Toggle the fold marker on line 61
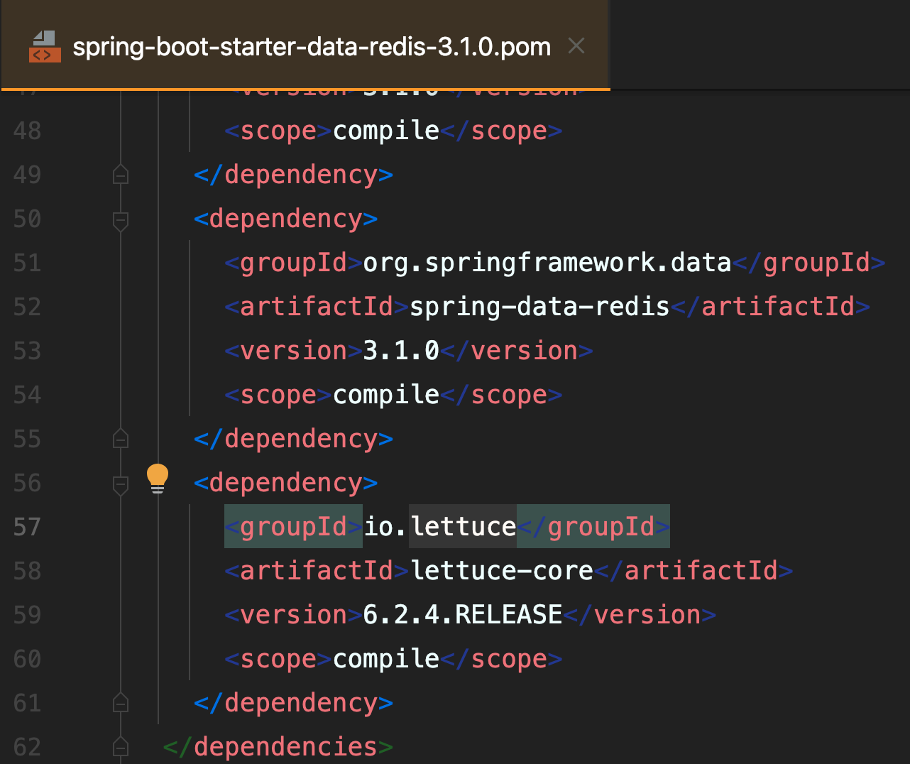 121,702
